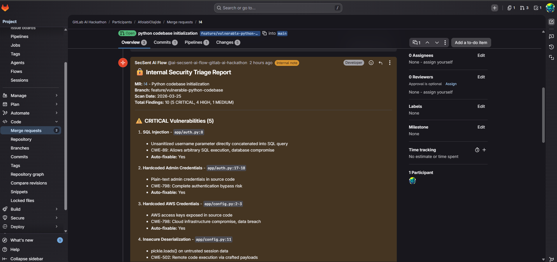Edit Assignees
The height and width of the screenshot is (262, 557).
pyautogui.click(x=481, y=55)
